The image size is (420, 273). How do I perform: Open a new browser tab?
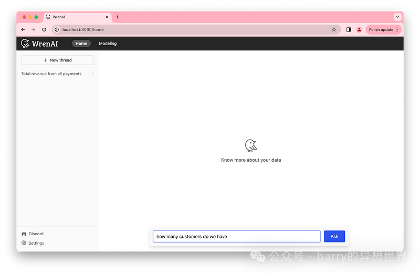point(117,17)
